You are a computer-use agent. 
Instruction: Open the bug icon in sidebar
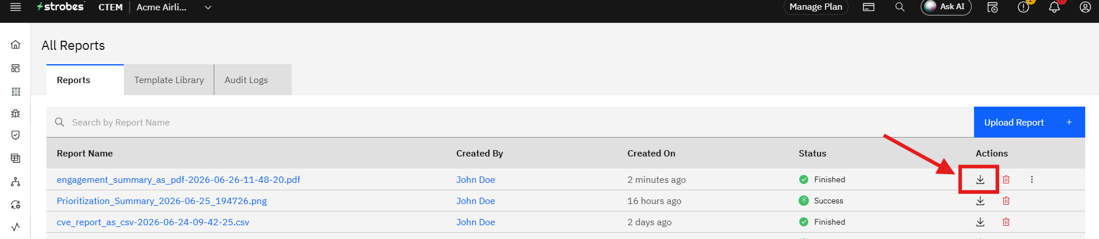15,113
